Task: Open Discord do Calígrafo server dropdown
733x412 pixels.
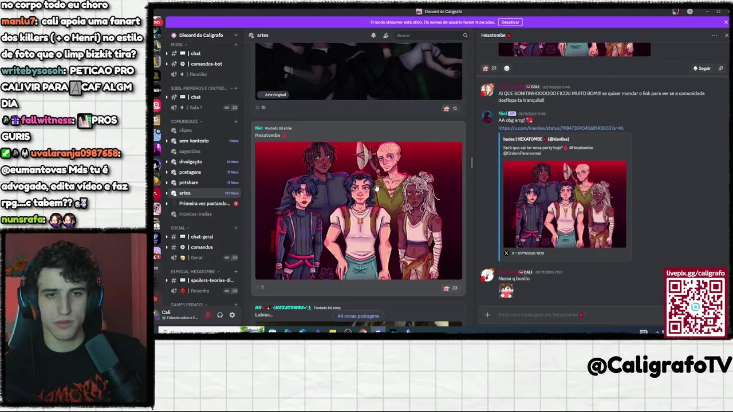Action: coord(205,35)
